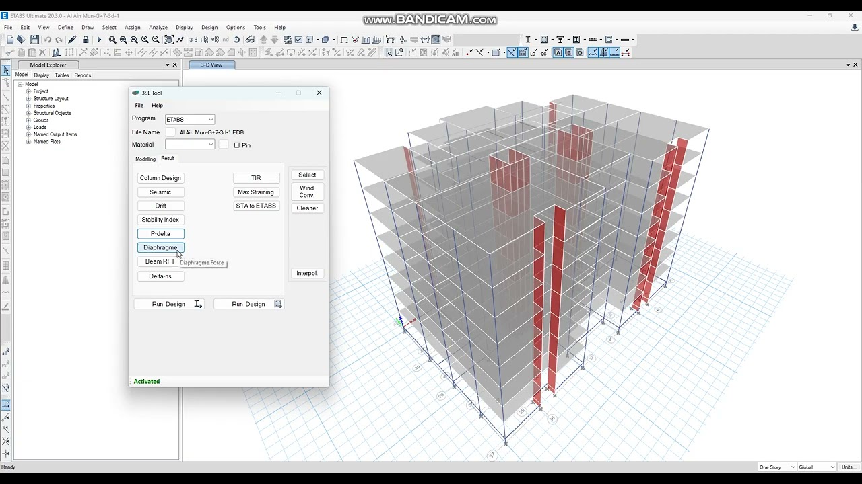This screenshot has width=862, height=484.
Task: Open the Analyze menu
Action: point(158,28)
